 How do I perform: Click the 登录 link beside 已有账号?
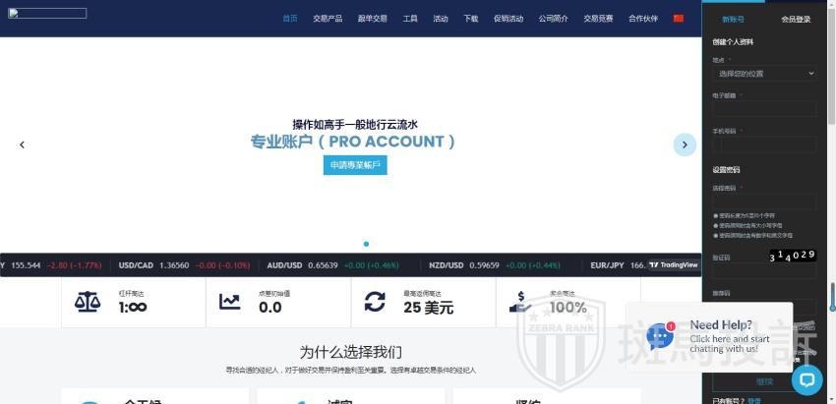click(x=754, y=400)
